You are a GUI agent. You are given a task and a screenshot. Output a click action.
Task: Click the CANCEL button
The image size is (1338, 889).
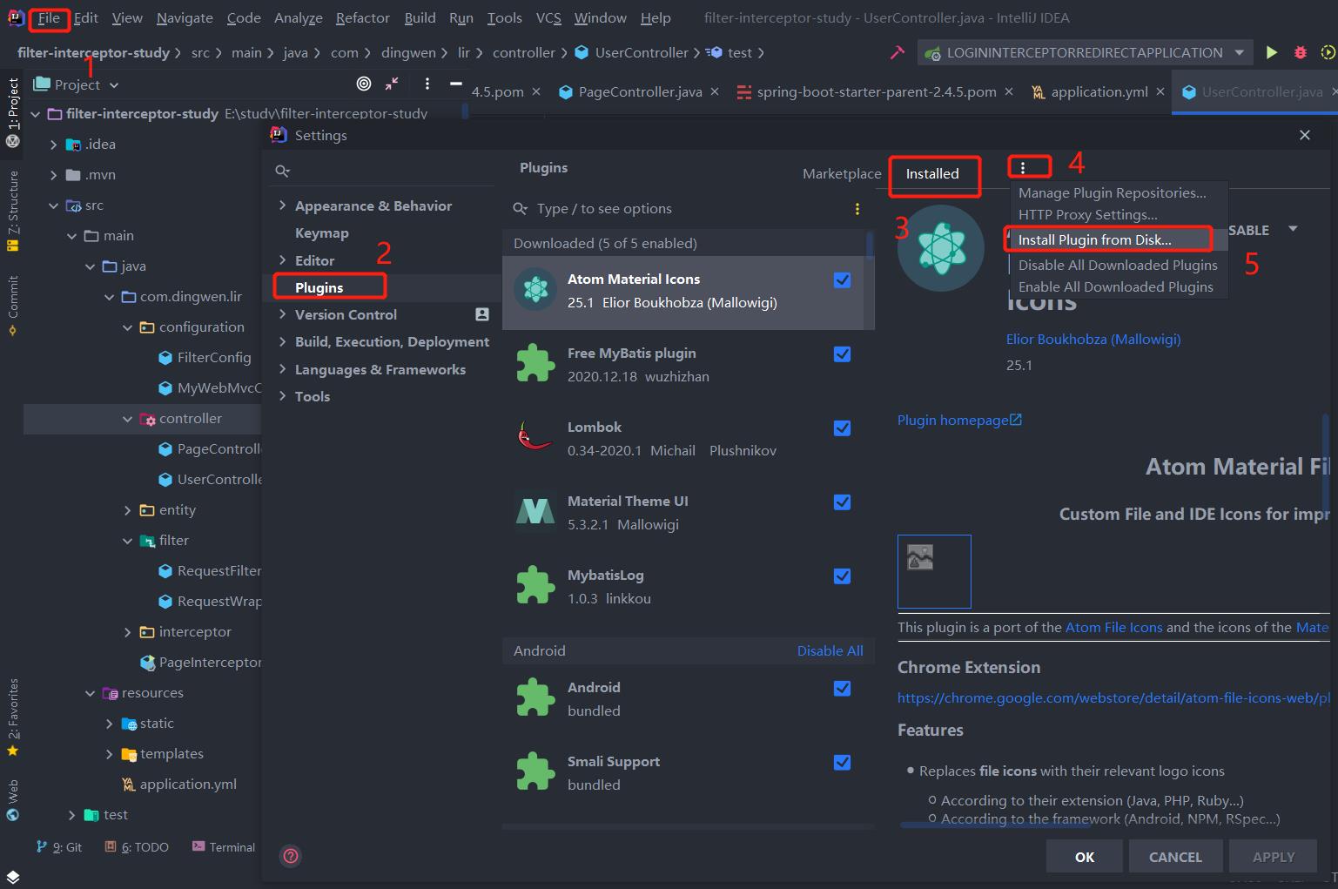click(1175, 857)
